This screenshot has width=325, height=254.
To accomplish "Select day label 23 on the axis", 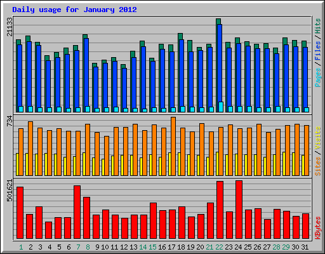I will (x=229, y=247).
